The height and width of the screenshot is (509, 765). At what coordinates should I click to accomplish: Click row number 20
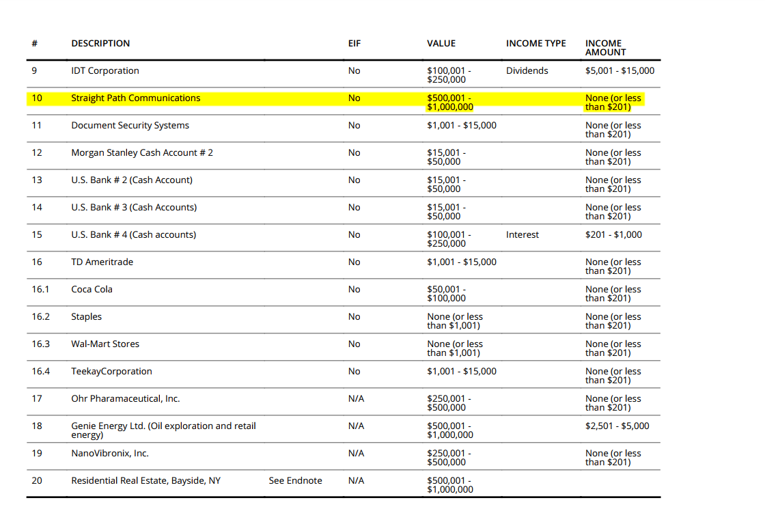[x=37, y=481]
